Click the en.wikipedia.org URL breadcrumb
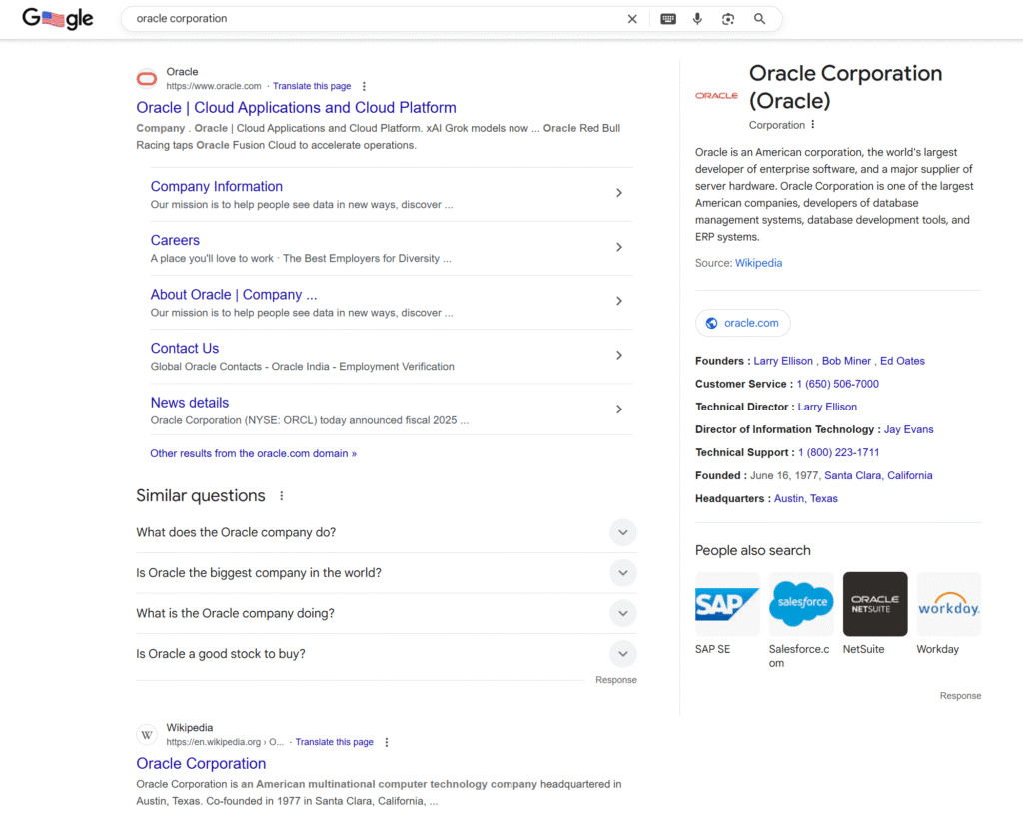 [225, 742]
